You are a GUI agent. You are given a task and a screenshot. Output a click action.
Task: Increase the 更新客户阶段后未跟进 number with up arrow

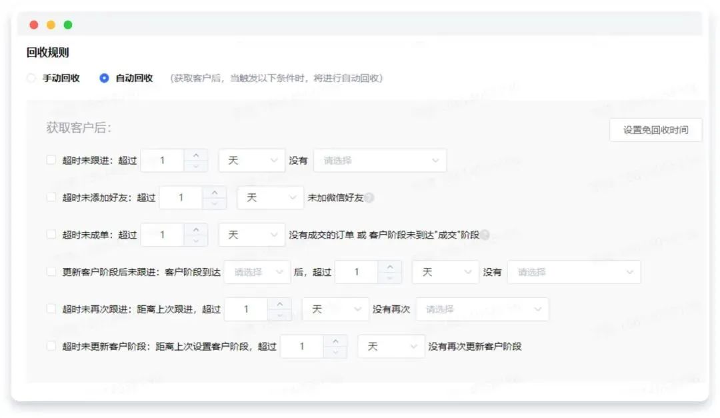click(390, 267)
